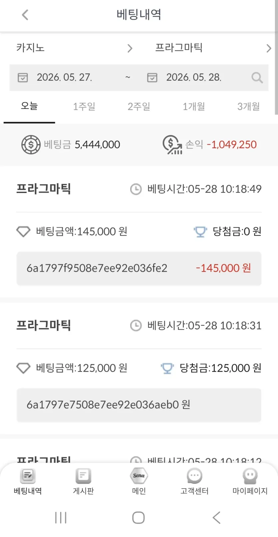Select 베팅내역 in bottom navigation
278x537 pixels.
(x=28, y=482)
